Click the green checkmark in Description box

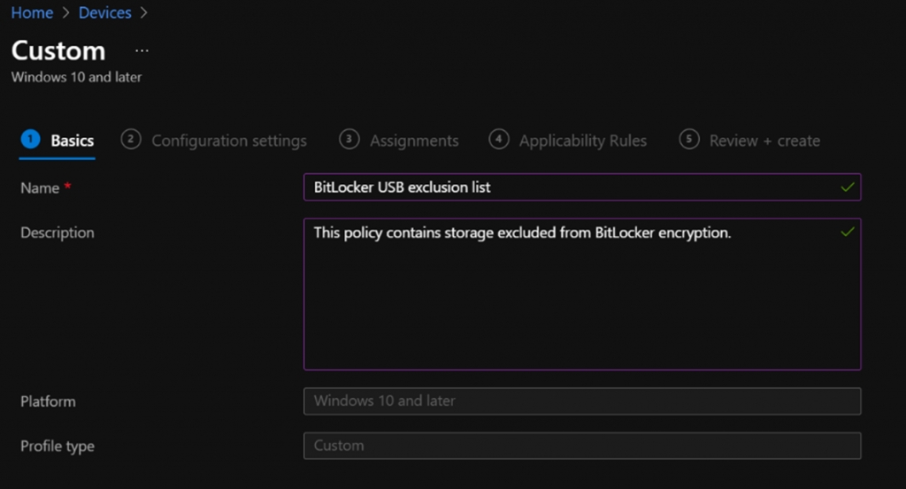[x=848, y=233]
